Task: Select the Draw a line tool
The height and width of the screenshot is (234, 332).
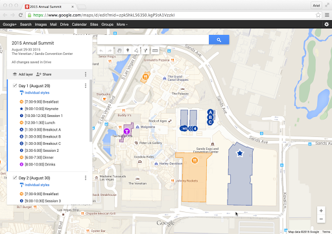Action: [136, 50]
